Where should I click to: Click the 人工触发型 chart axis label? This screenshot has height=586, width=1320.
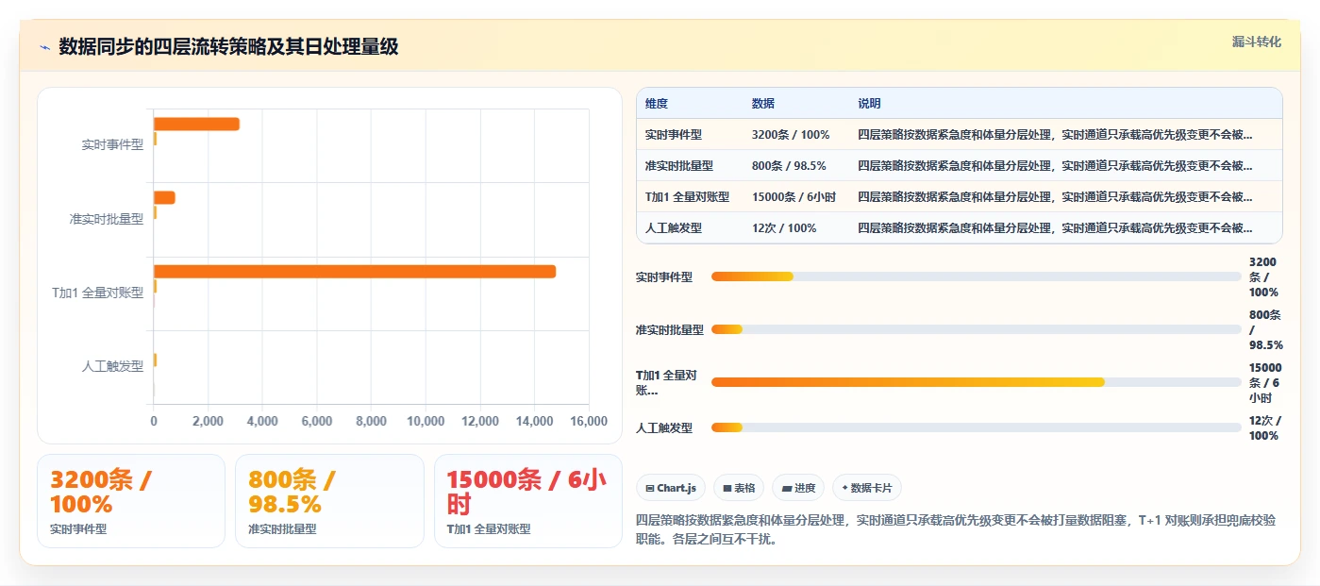tap(112, 366)
